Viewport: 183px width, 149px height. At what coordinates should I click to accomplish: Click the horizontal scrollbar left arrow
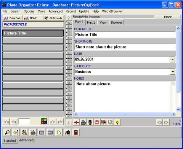76,114
